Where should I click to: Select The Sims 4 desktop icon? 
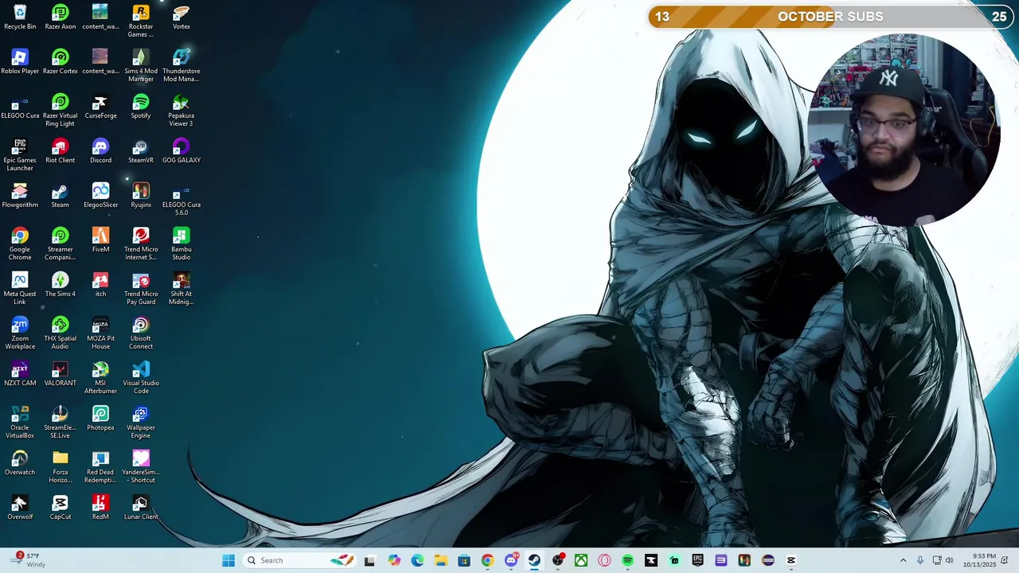point(61,285)
